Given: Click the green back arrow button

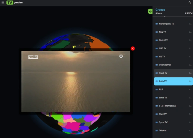Looking at the screenshot, I should pyautogui.click(x=150, y=11).
